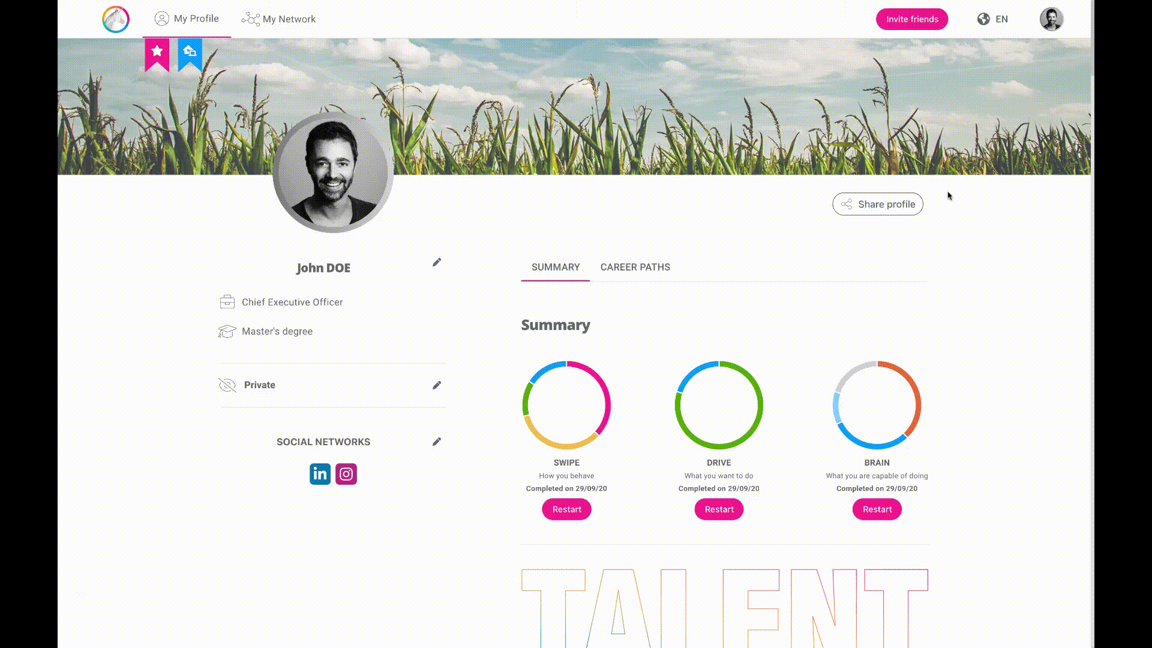
Task: Restart the SWIPE assessment
Action: (x=566, y=509)
